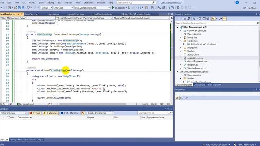Select AuthenticationController.cs in Solution Explorer
Screen dimensions: 260x146
[x=203, y=44]
